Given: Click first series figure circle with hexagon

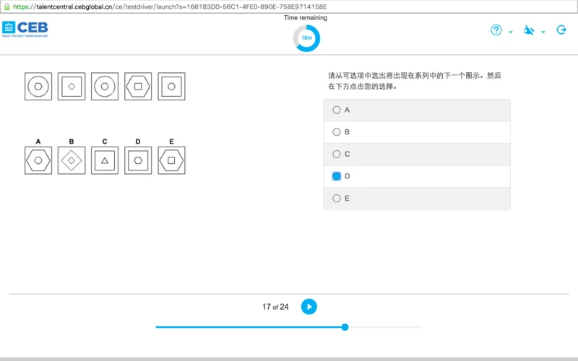Looking at the screenshot, I should [x=38, y=86].
